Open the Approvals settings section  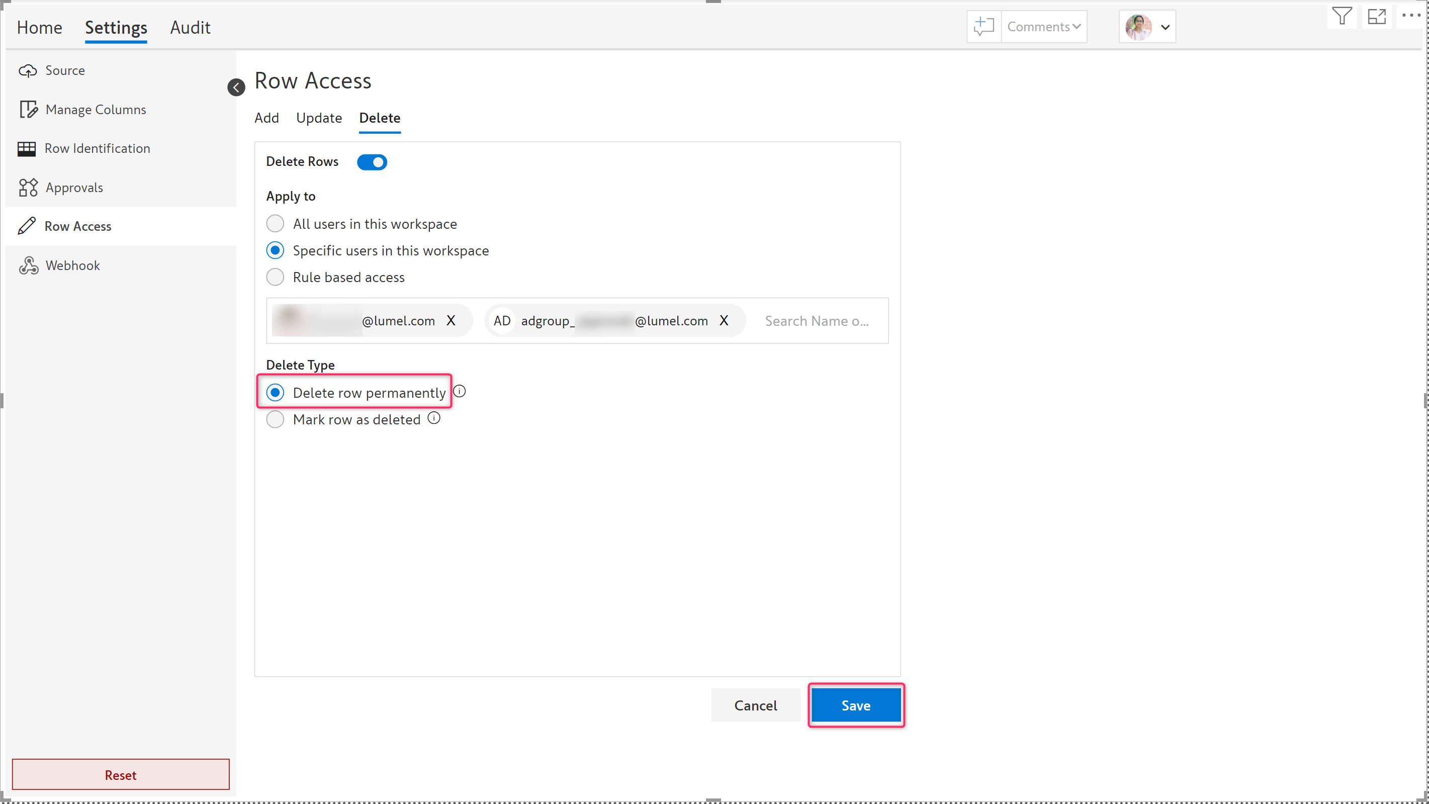click(x=74, y=188)
